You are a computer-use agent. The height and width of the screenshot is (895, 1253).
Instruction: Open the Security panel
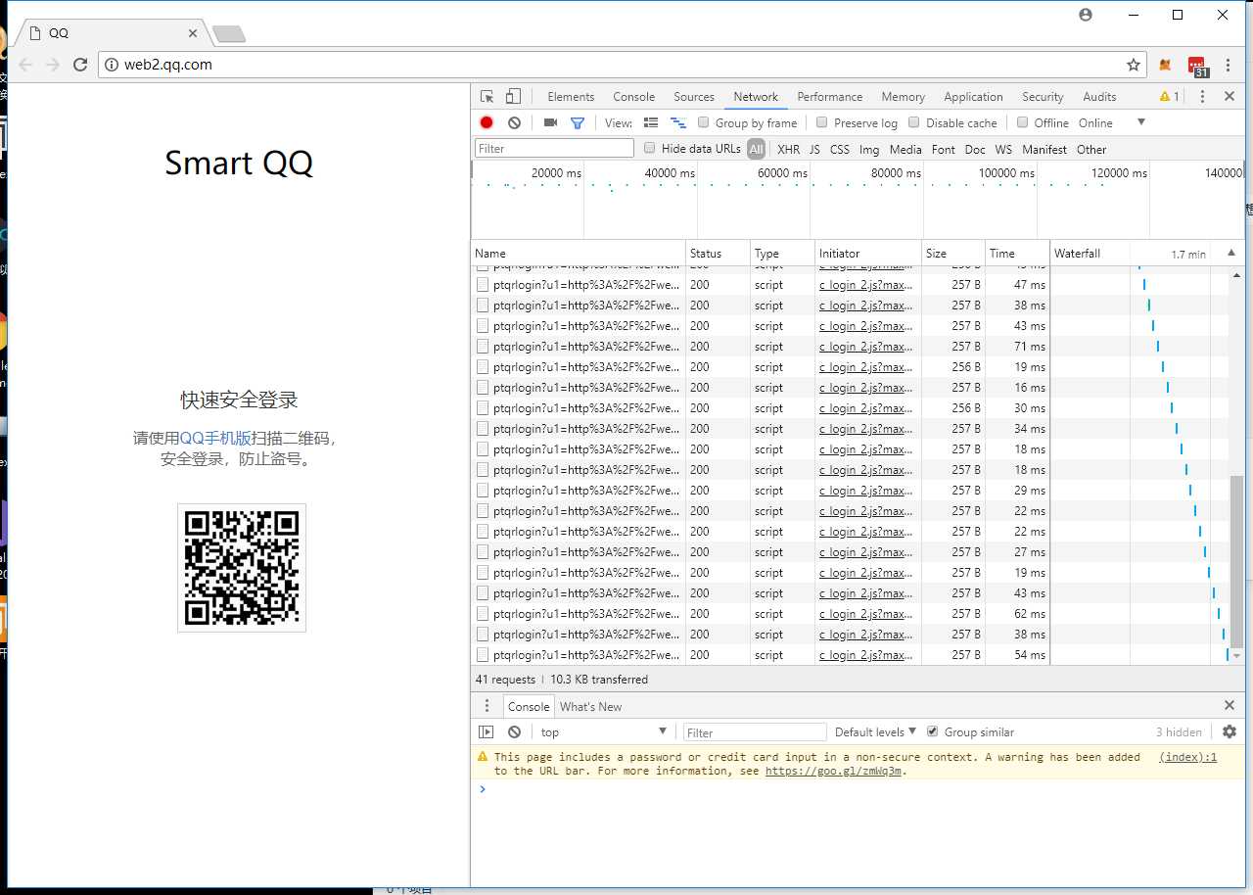1043,96
